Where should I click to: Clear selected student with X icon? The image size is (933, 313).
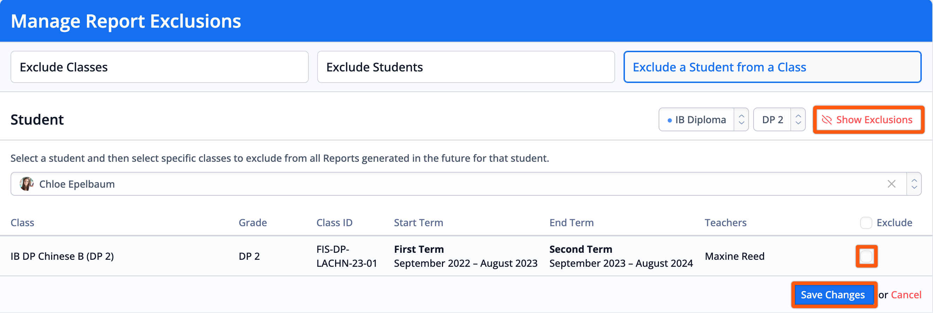pos(891,184)
